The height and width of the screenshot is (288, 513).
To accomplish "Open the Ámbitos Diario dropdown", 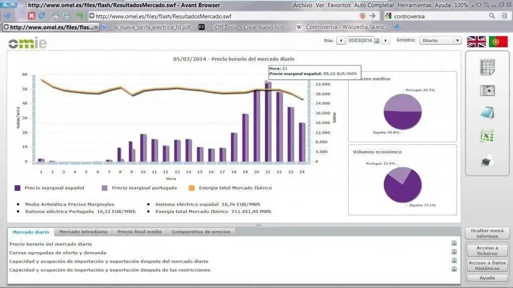I will [x=440, y=40].
